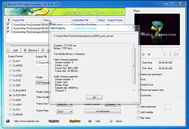Click File Property scrollbar down arrow
The image size is (189, 129).
[134, 90]
